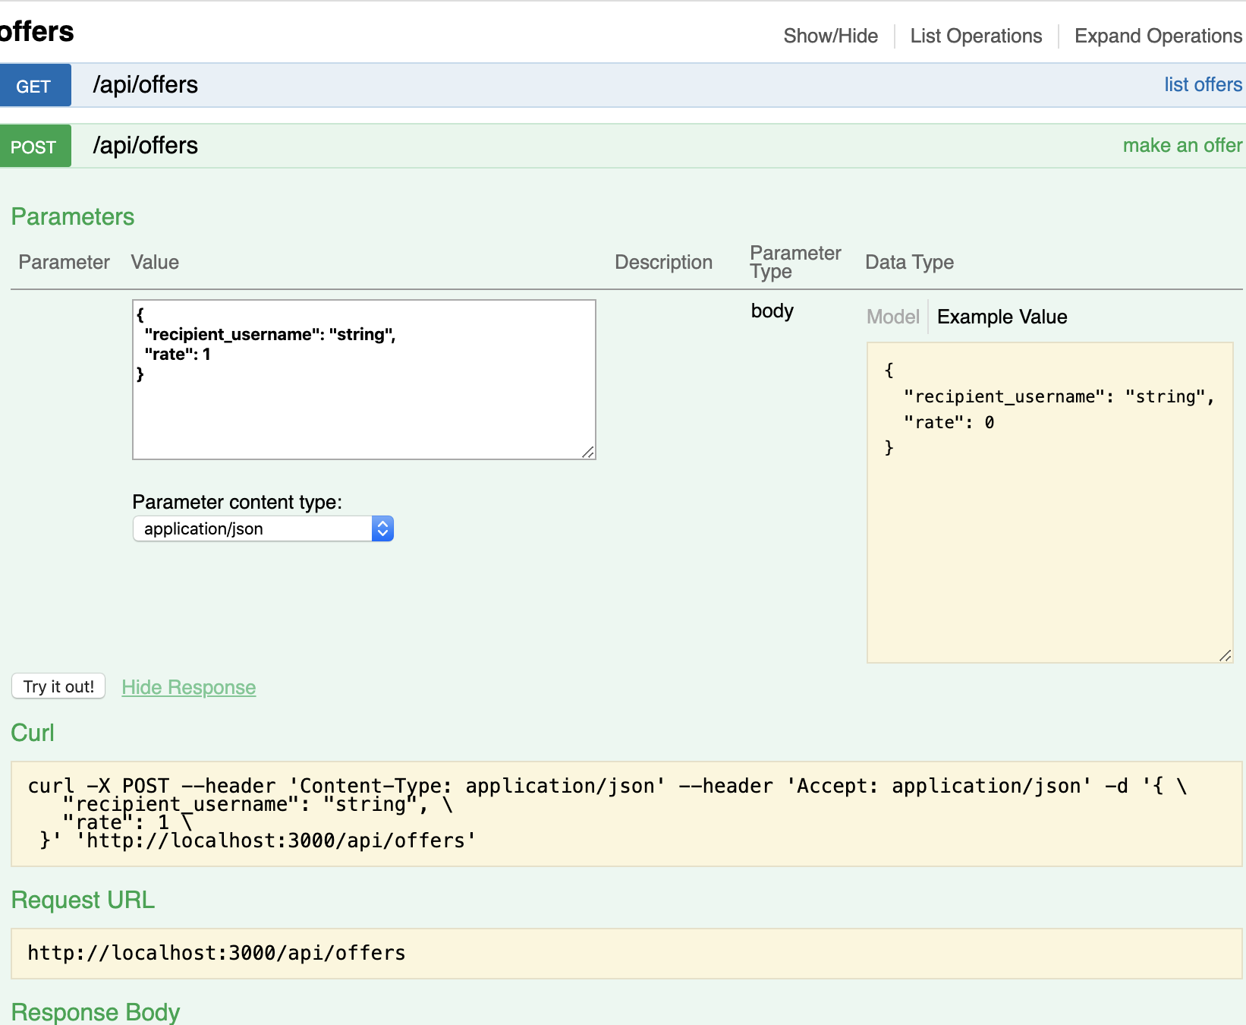1246x1025 pixels.
Task: Click the Request URL code box
Action: click(x=626, y=954)
